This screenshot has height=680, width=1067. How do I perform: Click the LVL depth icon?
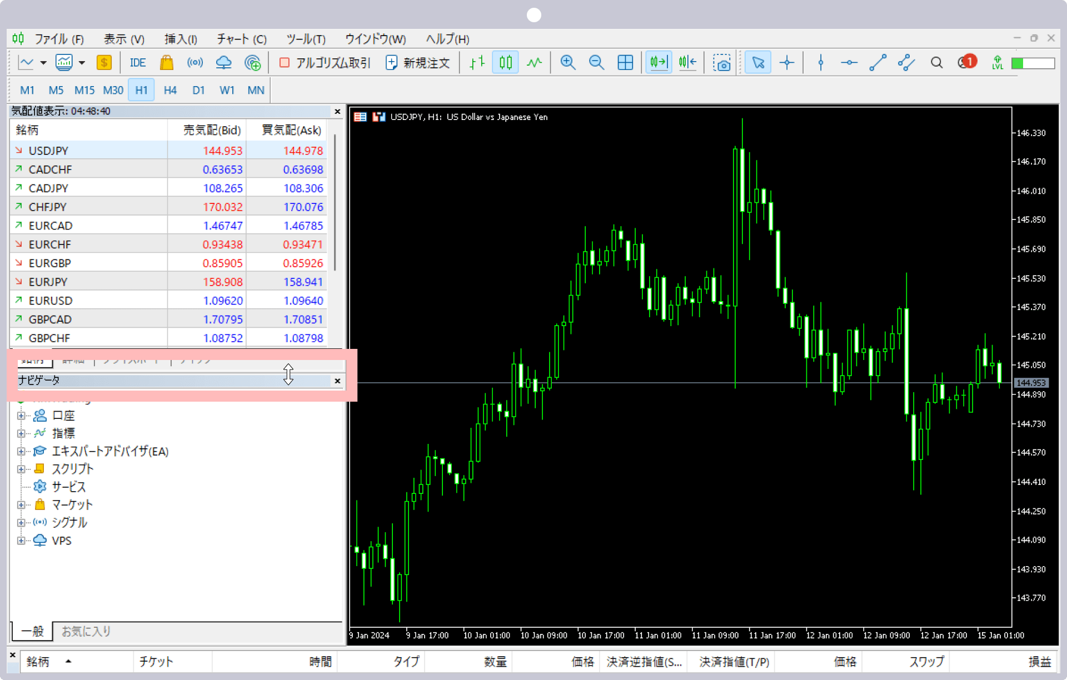pos(998,63)
